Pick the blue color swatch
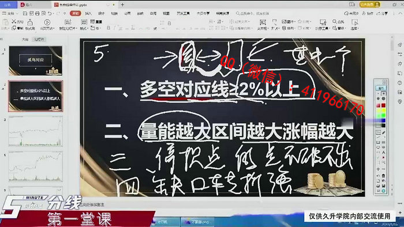Viewport: 404px width, 227px height. [383, 120]
